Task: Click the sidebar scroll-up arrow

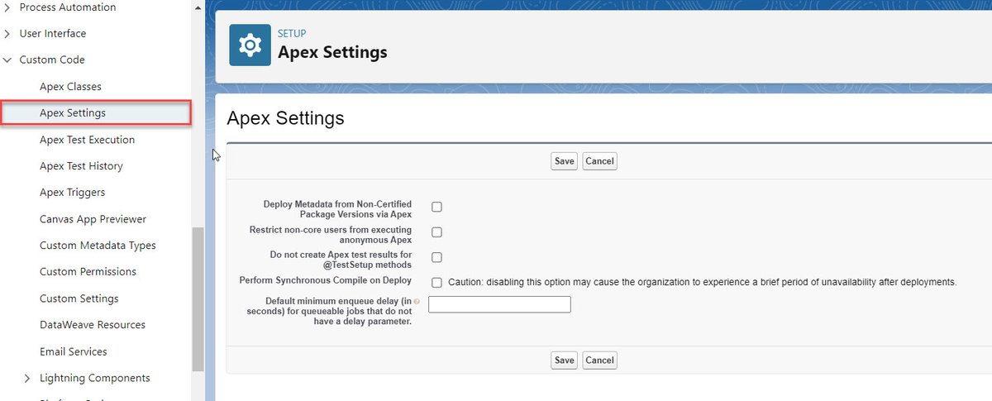Action: click(198, 7)
